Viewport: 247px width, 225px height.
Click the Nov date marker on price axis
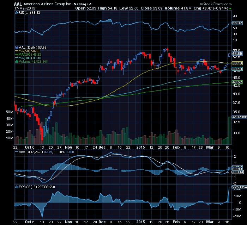click(68, 147)
